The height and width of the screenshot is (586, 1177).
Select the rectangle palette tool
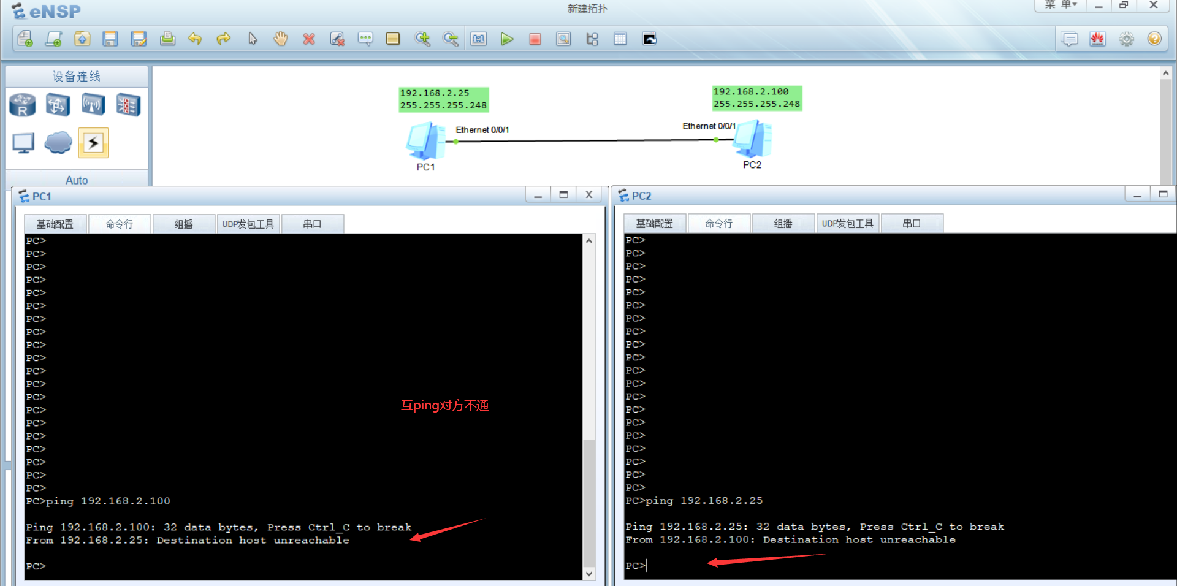coord(393,39)
